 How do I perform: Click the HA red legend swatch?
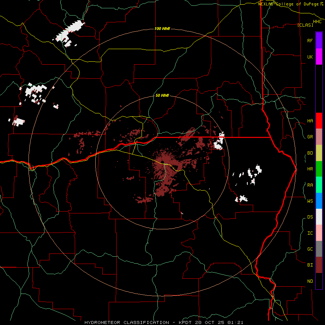coord(319,121)
